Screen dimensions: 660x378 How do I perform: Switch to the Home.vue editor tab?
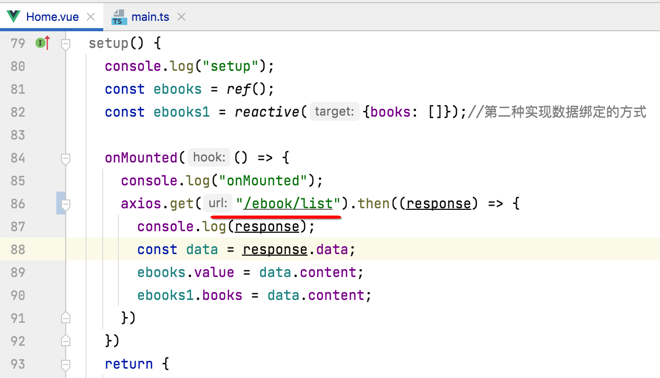[52, 17]
